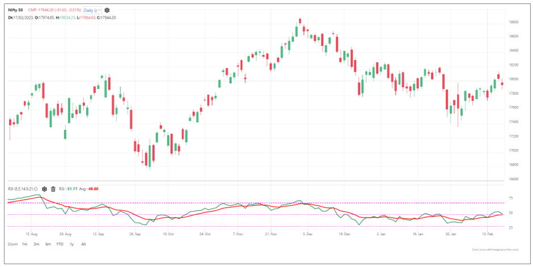Click the 10. Oct date axis label

pyautogui.click(x=168, y=233)
